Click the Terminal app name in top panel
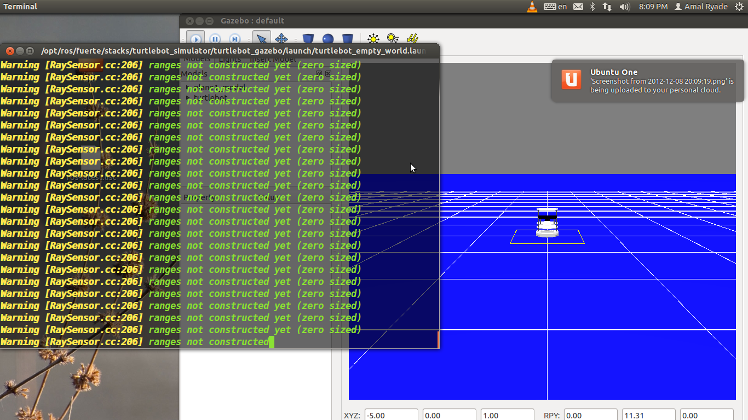The height and width of the screenshot is (420, 748). pos(20,7)
